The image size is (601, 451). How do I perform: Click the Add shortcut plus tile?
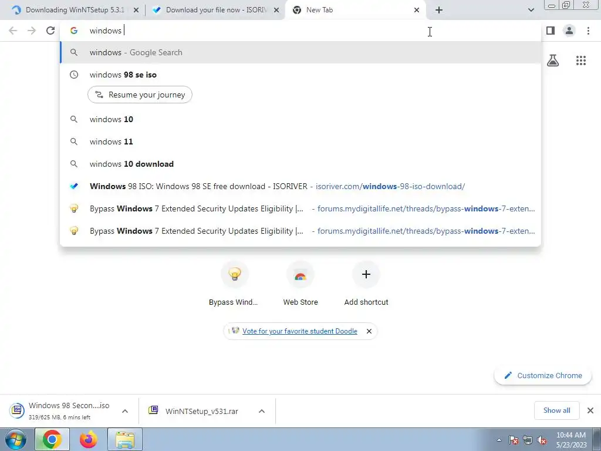[366, 283]
